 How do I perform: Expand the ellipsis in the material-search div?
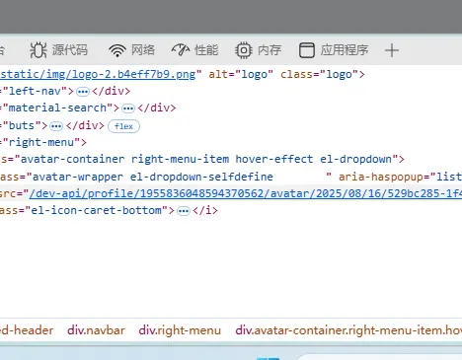point(128,108)
